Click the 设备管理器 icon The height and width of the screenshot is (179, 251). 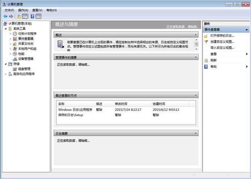pyautogui.click(x=15, y=59)
